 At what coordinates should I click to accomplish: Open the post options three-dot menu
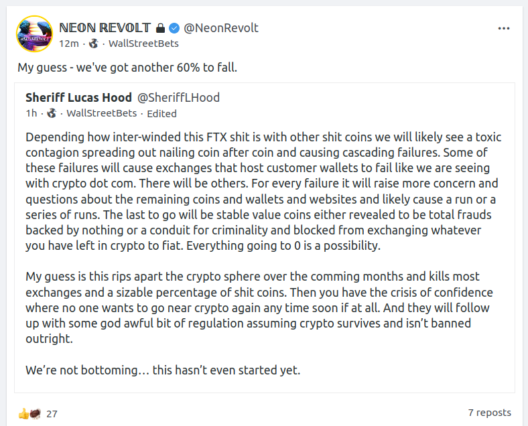coord(504,29)
